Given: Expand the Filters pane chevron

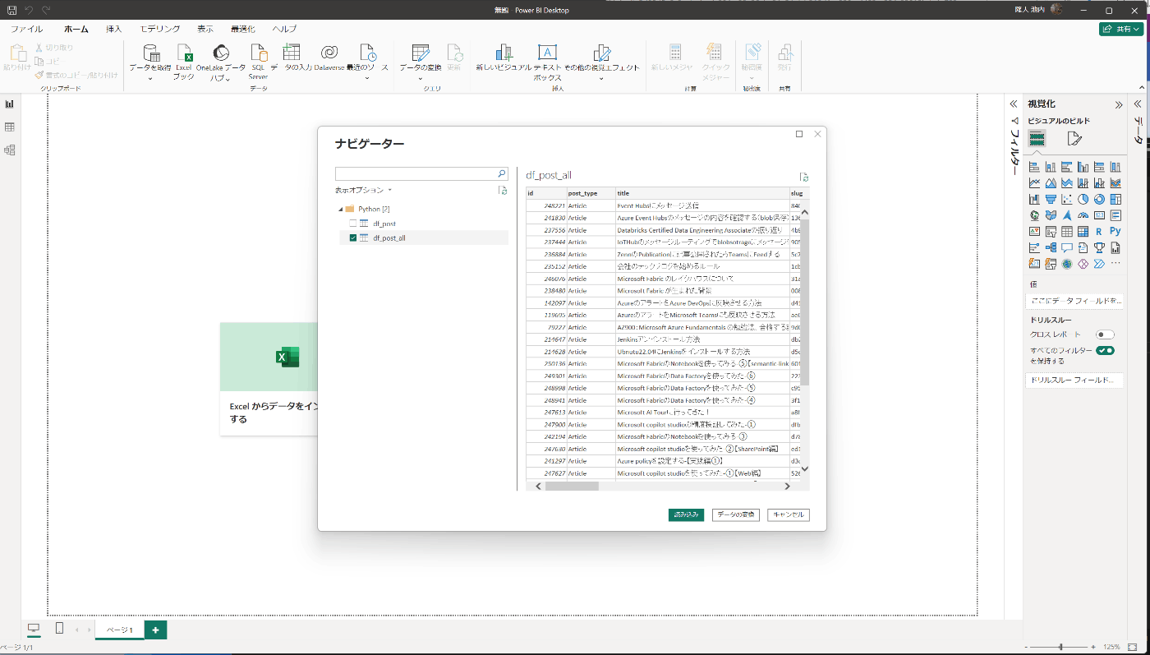Looking at the screenshot, I should [1014, 104].
